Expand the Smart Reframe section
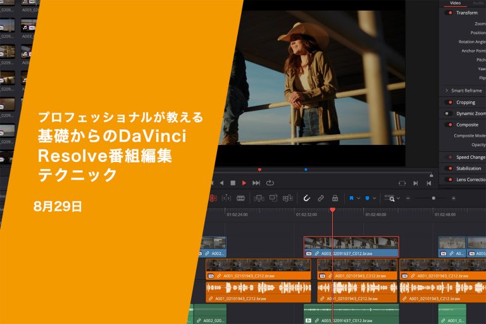The height and width of the screenshot is (324, 486). (x=447, y=90)
